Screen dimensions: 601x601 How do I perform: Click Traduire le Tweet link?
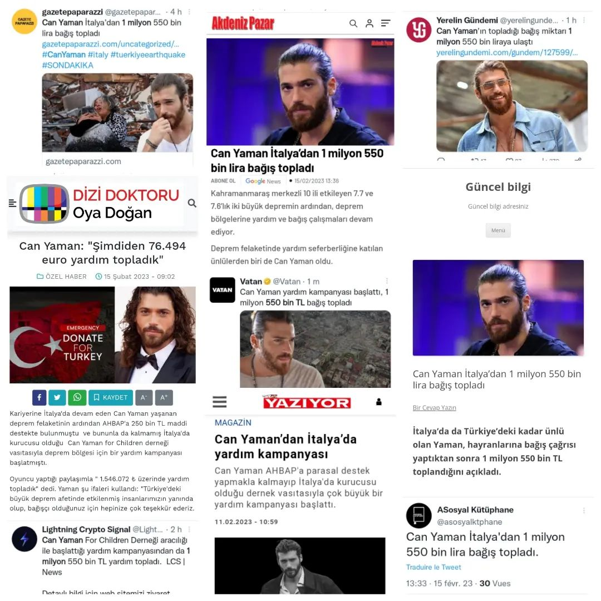point(433,567)
